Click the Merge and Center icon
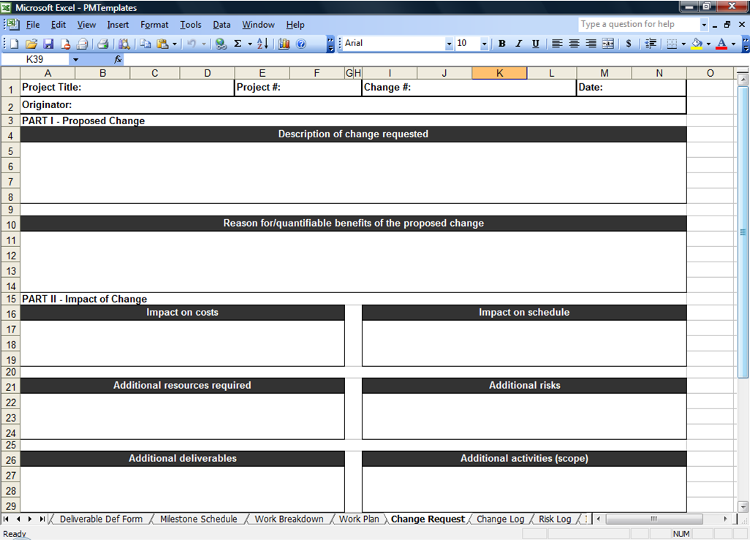The width and height of the screenshot is (750, 540). 608,44
